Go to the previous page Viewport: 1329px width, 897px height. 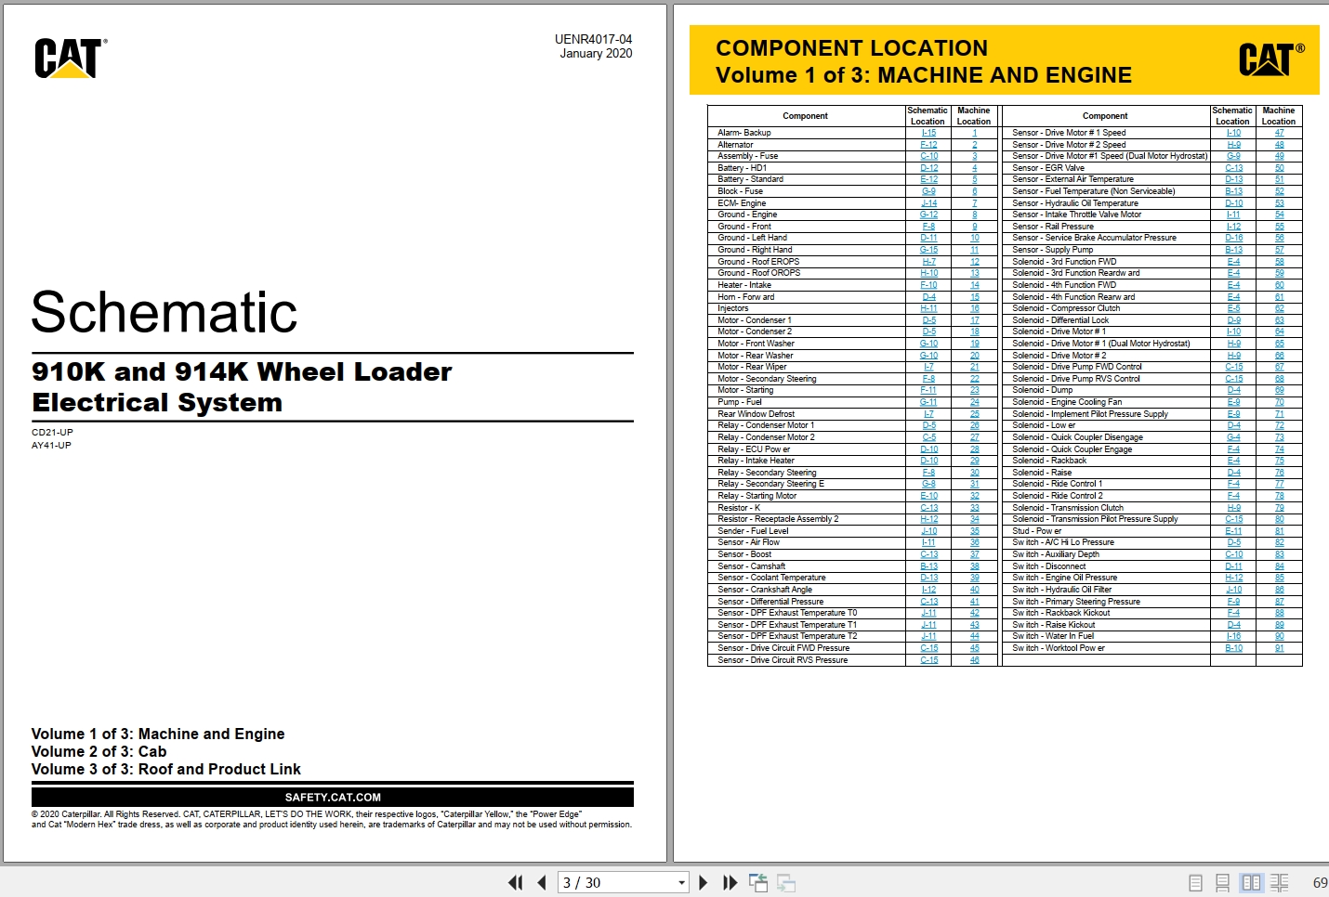[x=542, y=883]
